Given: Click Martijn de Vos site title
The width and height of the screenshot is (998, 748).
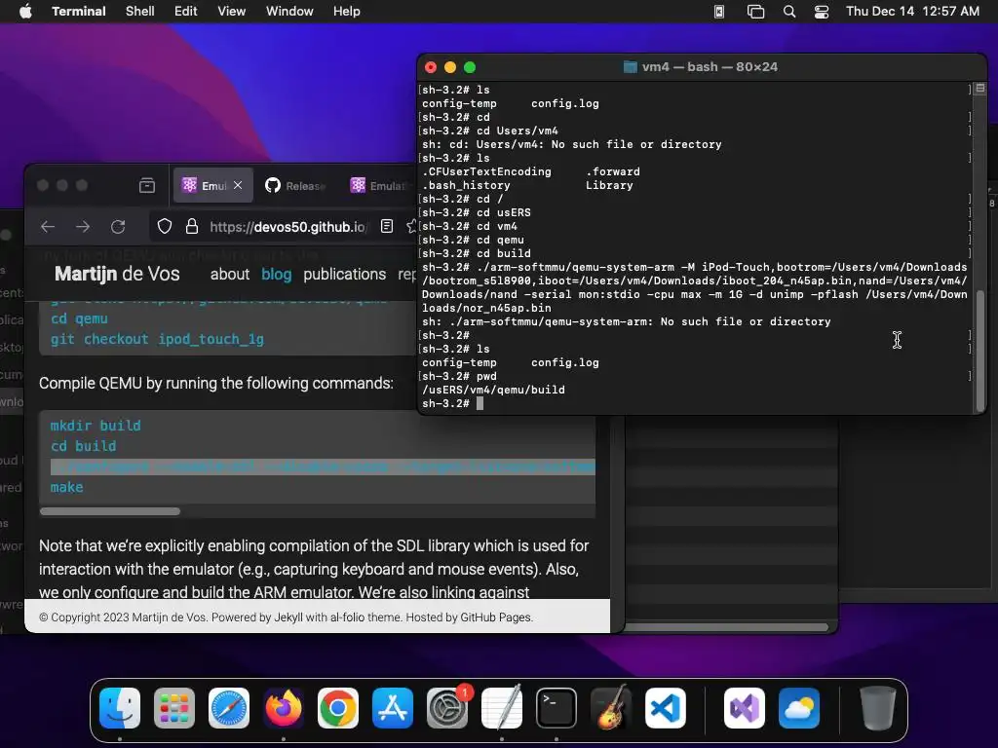Looking at the screenshot, I should click(117, 274).
